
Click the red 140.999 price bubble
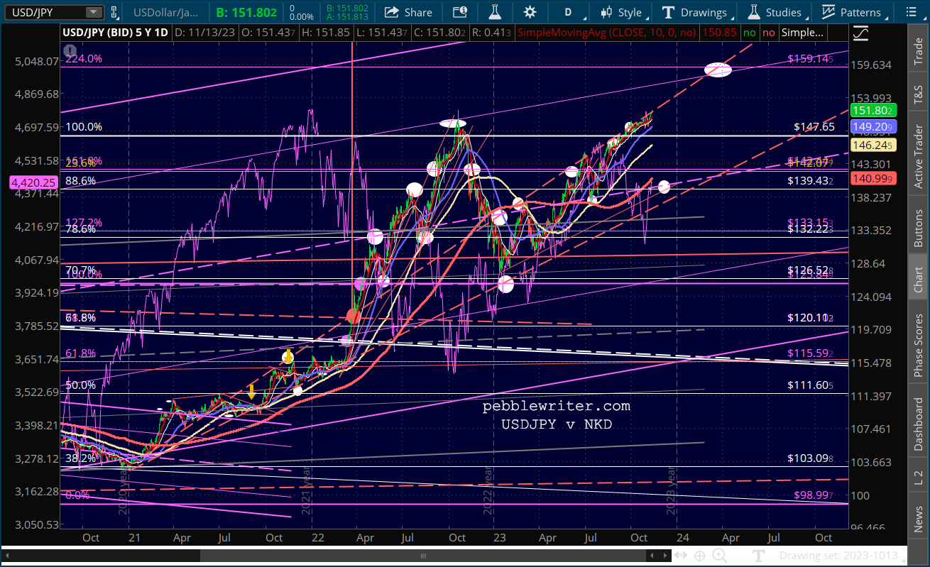point(875,180)
